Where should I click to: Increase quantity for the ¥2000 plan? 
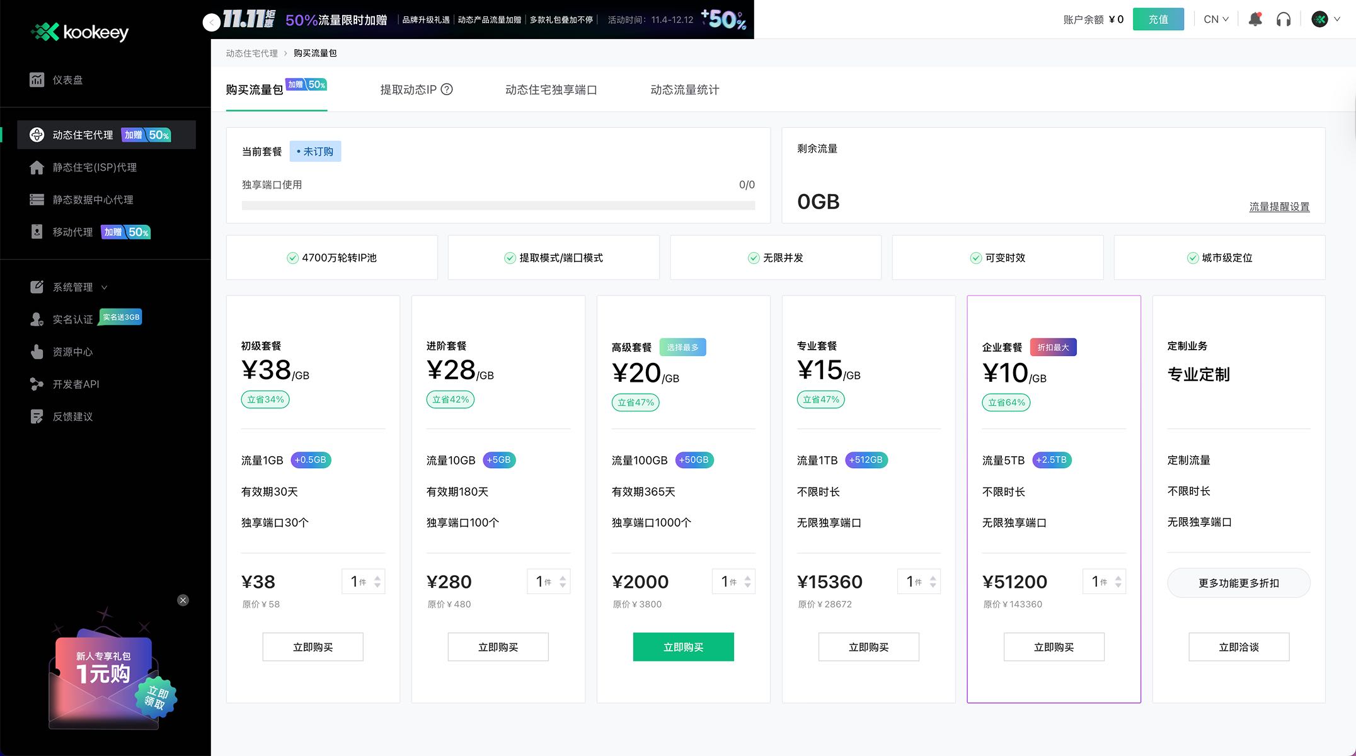click(x=748, y=577)
